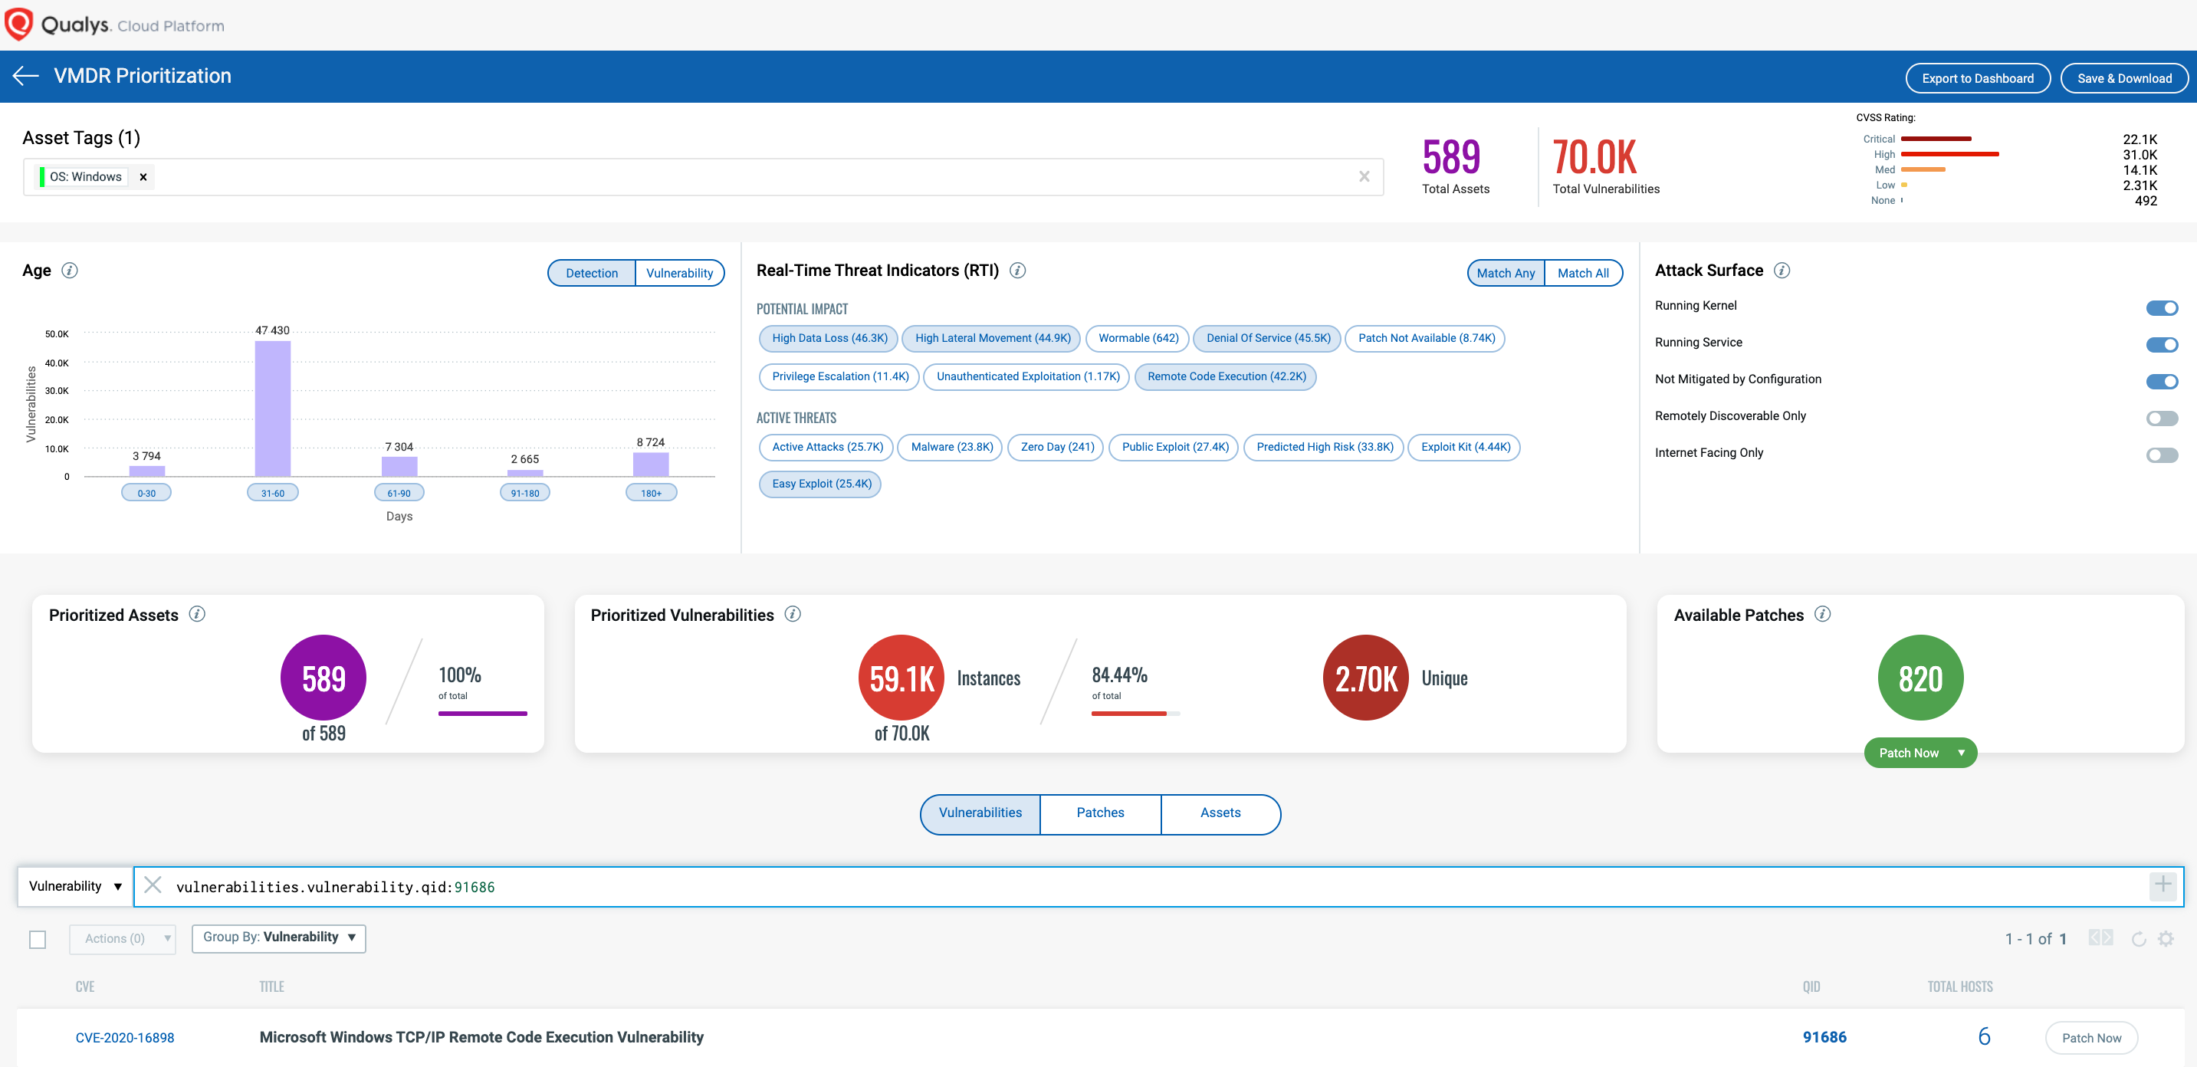2197x1067 pixels.
Task: Click the Attack Surface info icon
Action: (x=1781, y=271)
